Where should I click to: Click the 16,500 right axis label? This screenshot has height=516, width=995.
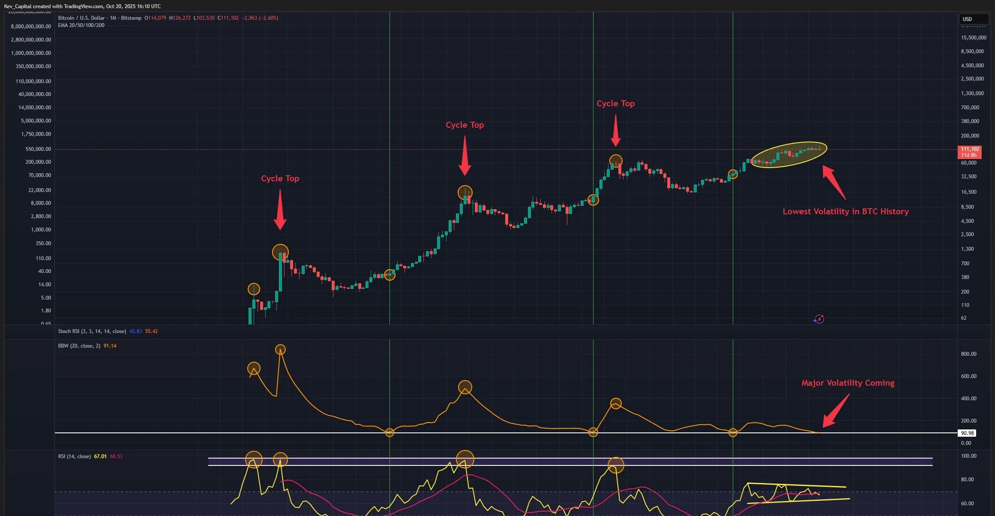969,192
